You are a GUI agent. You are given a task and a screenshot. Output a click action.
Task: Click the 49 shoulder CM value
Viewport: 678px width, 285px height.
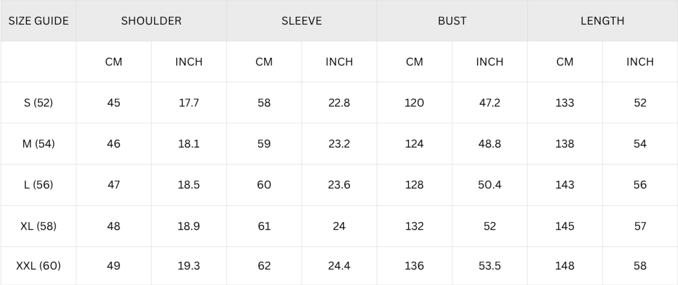pos(113,266)
